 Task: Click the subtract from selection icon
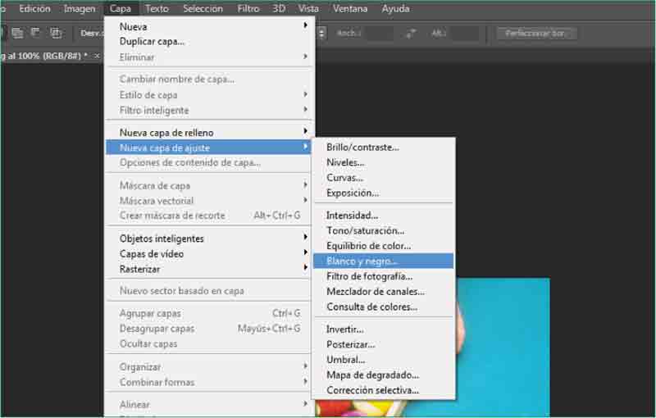(x=36, y=34)
